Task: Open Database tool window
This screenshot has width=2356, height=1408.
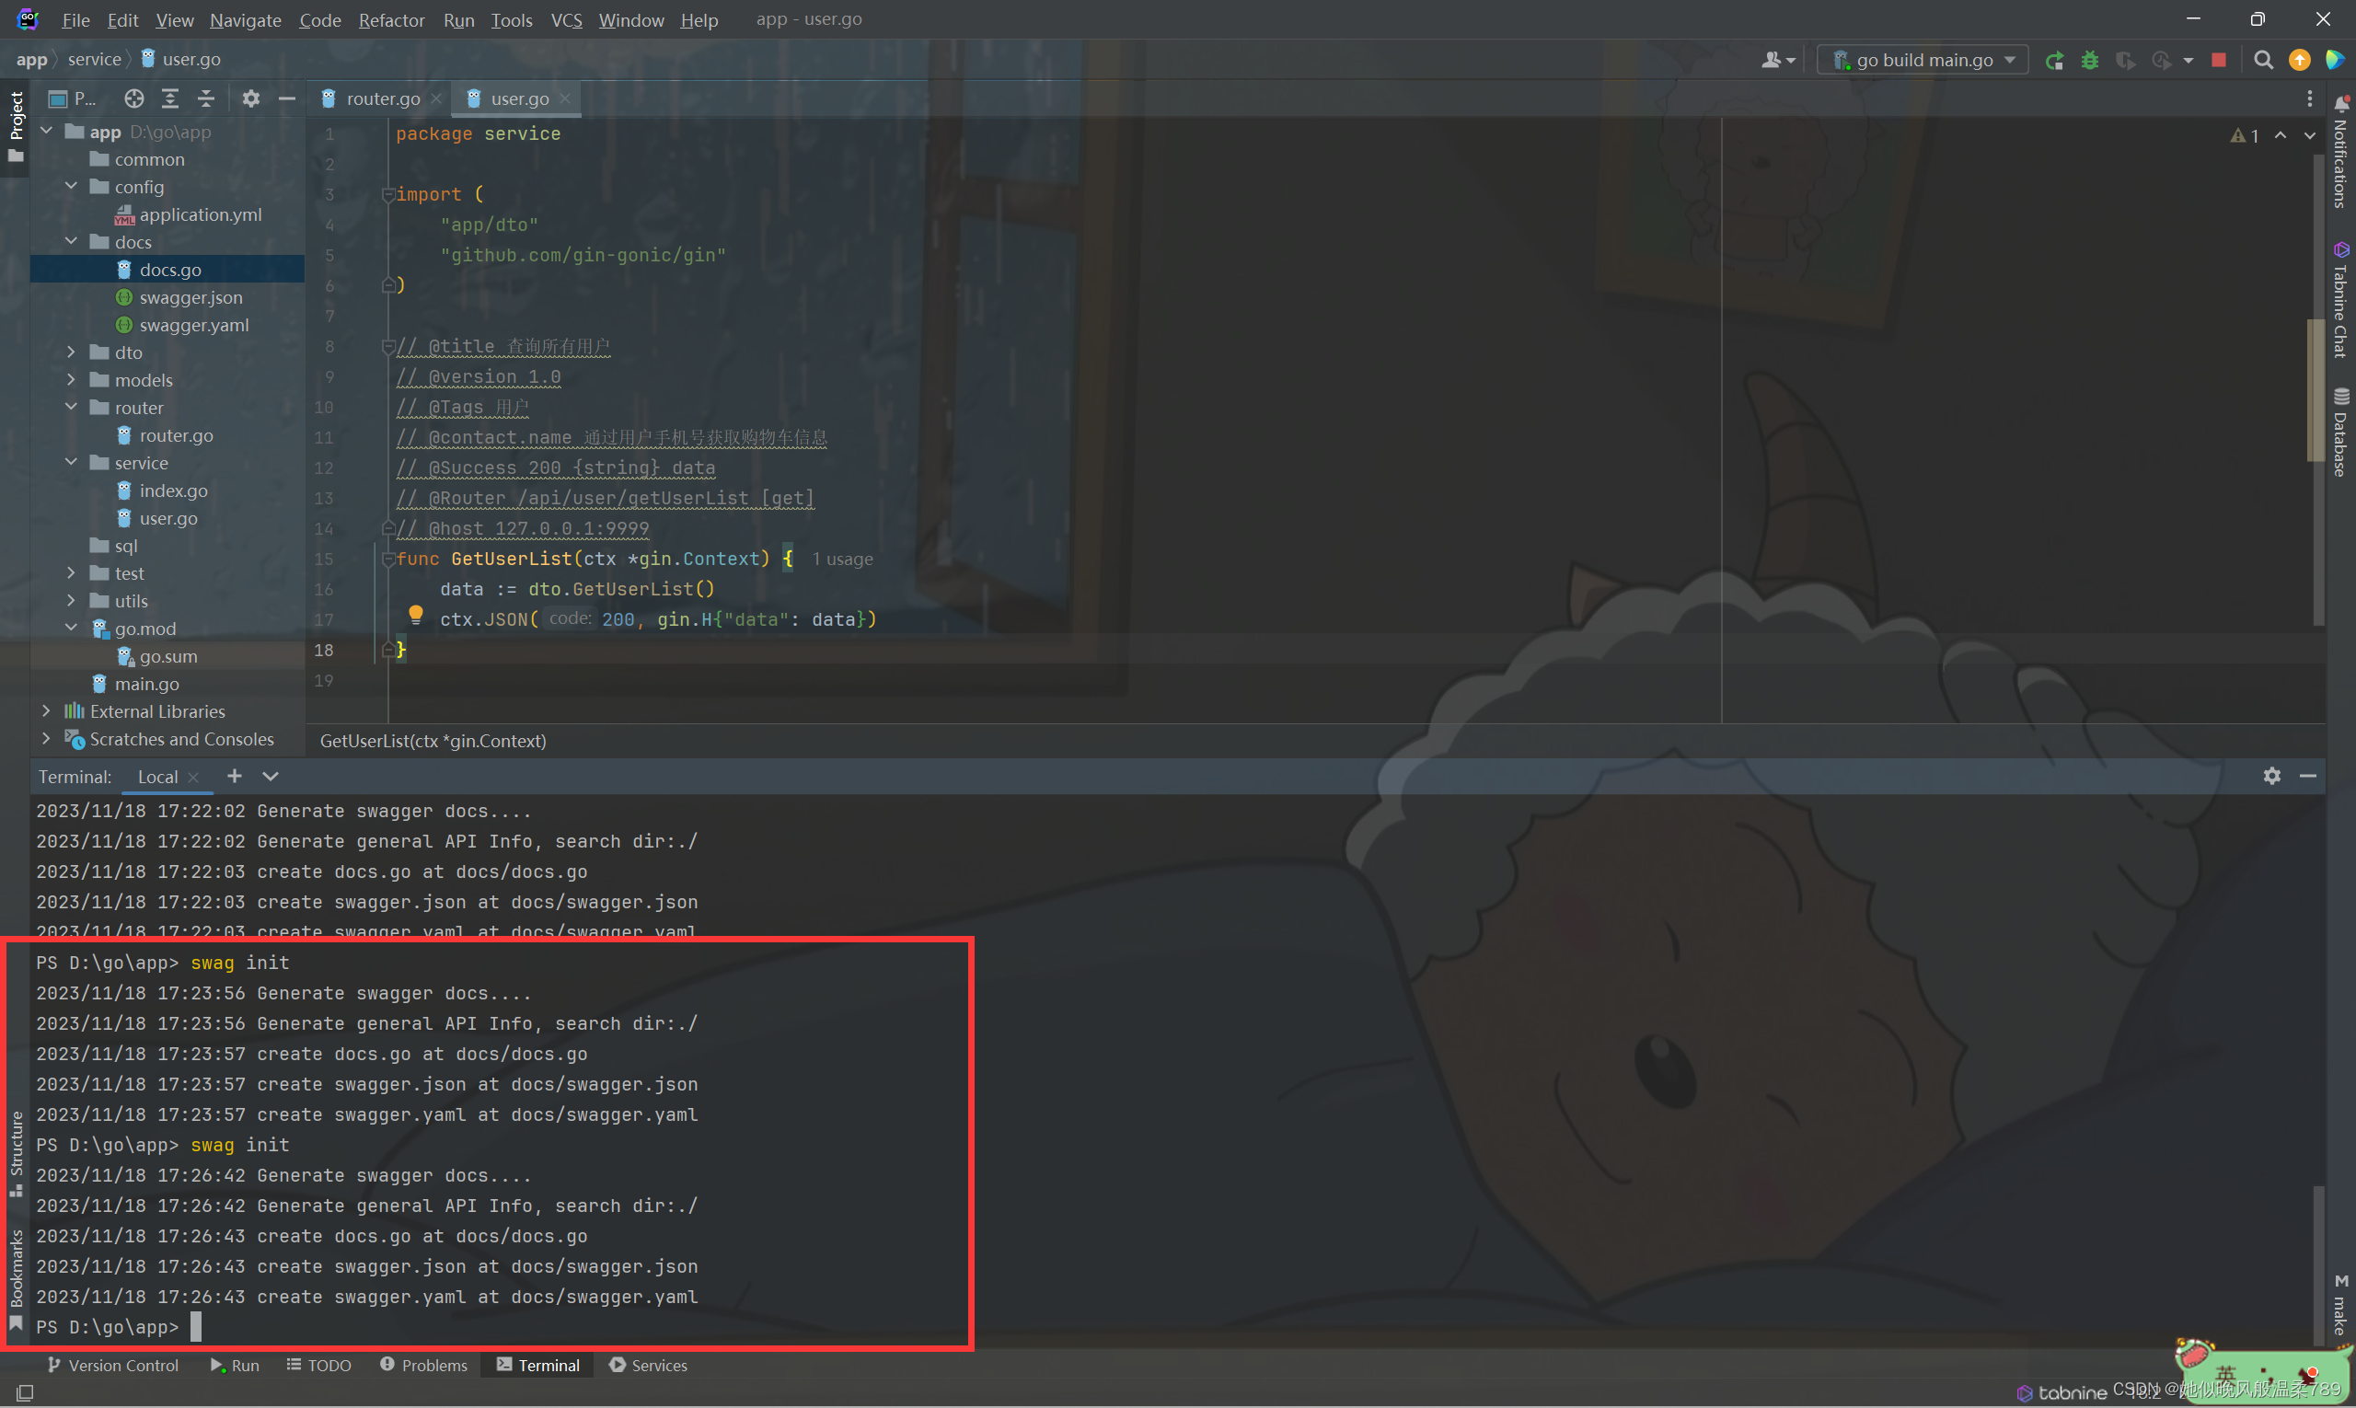Action: coord(2341,433)
